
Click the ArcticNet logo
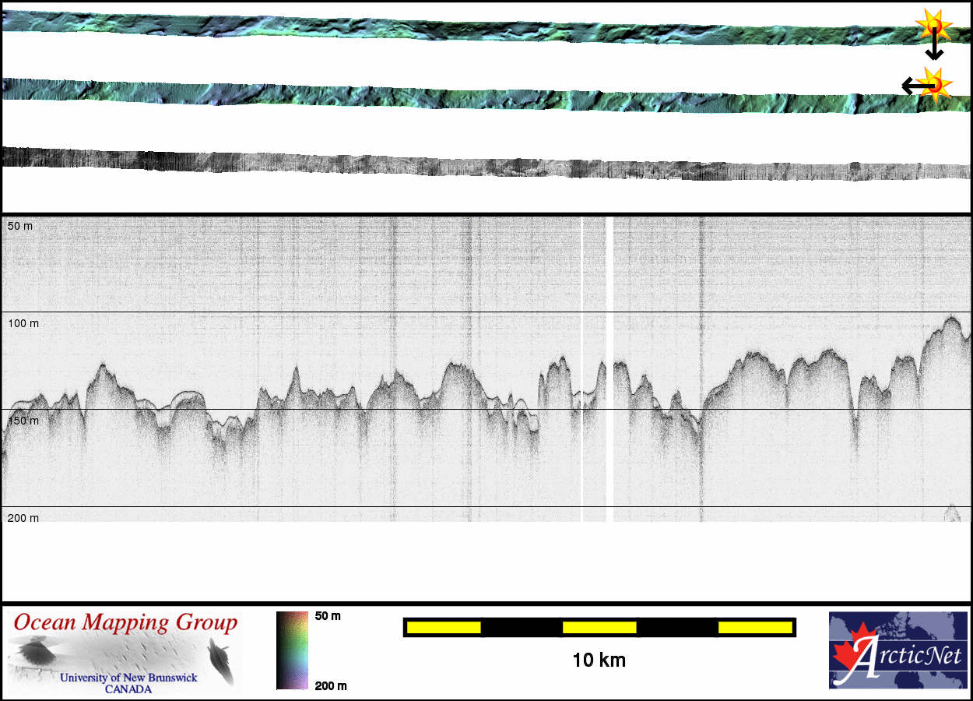(897, 650)
